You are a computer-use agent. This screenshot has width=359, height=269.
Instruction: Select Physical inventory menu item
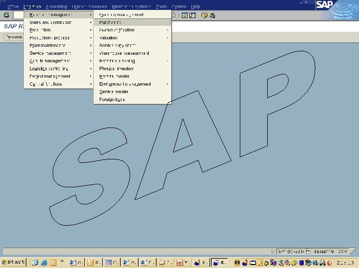pyautogui.click(x=116, y=69)
